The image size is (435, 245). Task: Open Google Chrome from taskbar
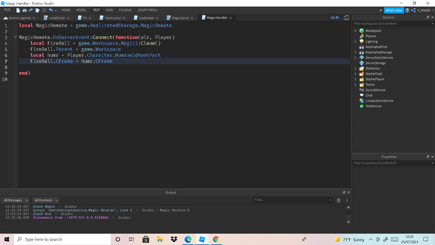(x=216, y=239)
